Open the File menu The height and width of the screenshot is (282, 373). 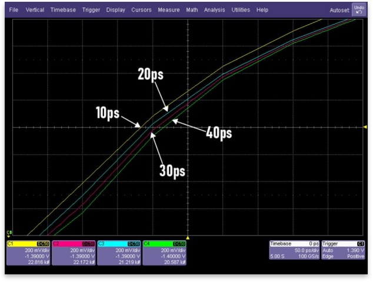tap(14, 10)
